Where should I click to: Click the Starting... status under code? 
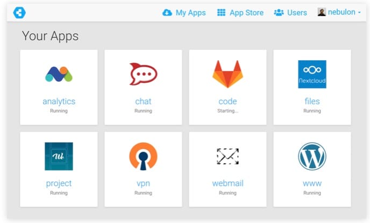(x=227, y=111)
